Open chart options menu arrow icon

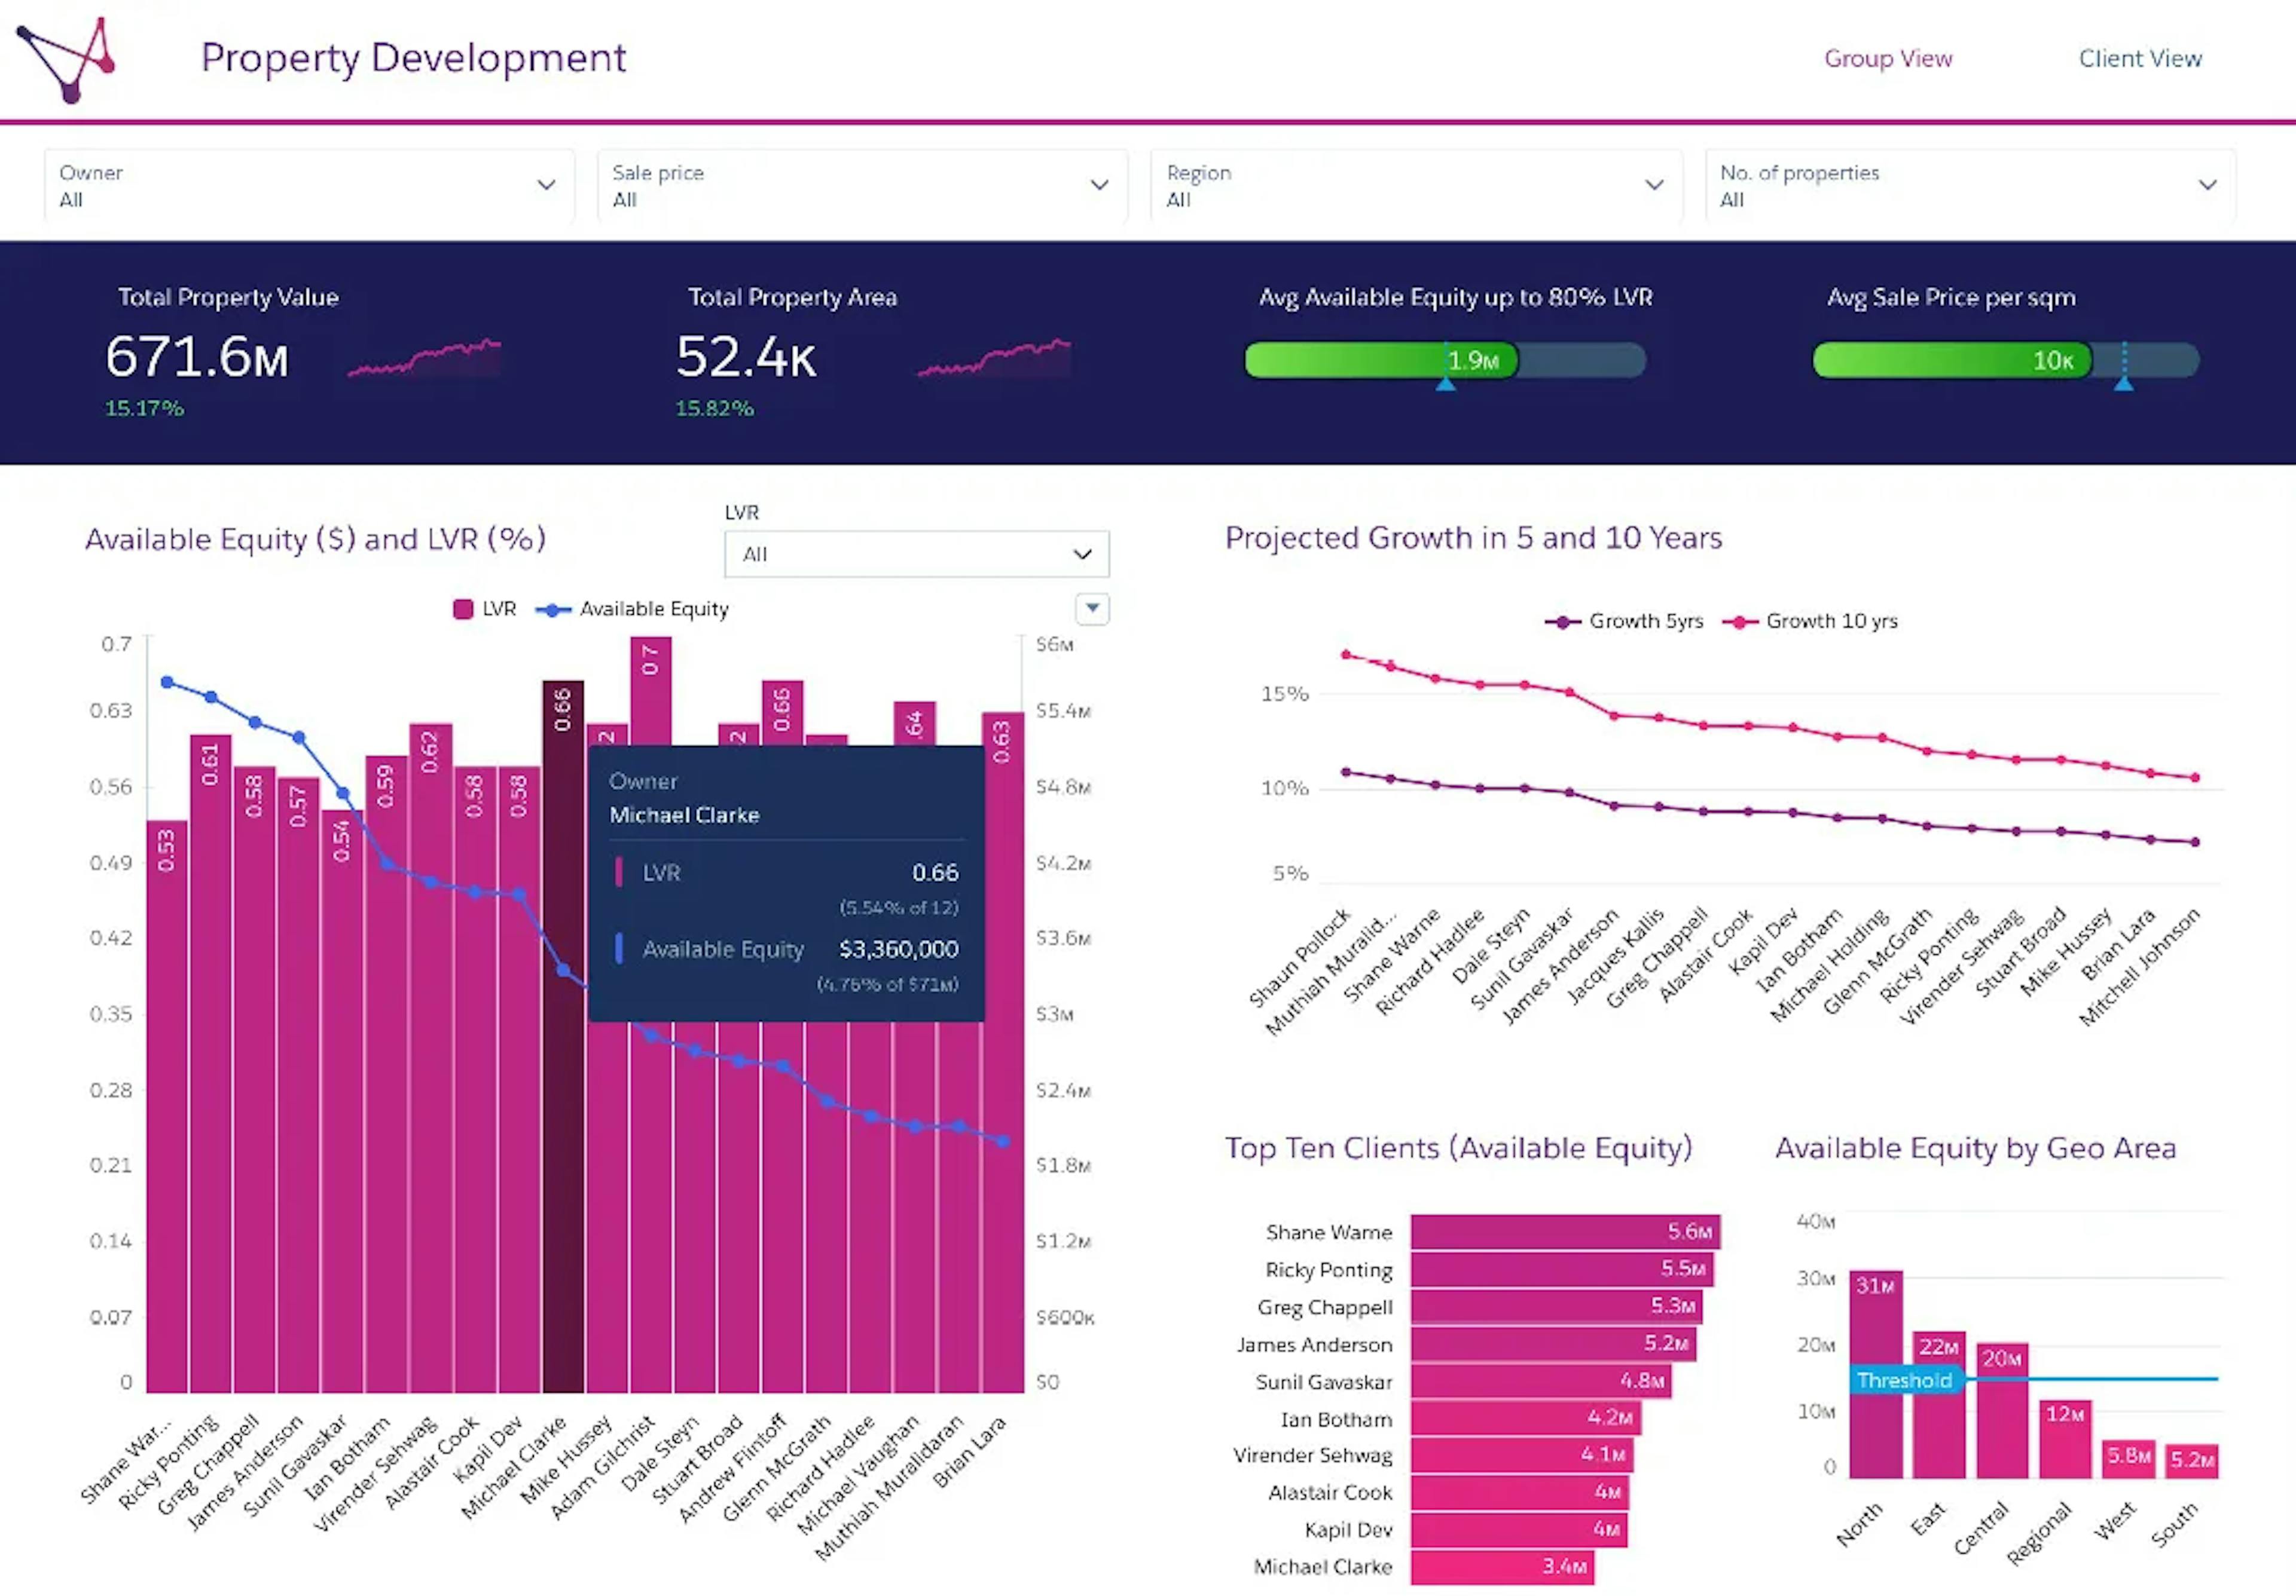coord(1092,608)
